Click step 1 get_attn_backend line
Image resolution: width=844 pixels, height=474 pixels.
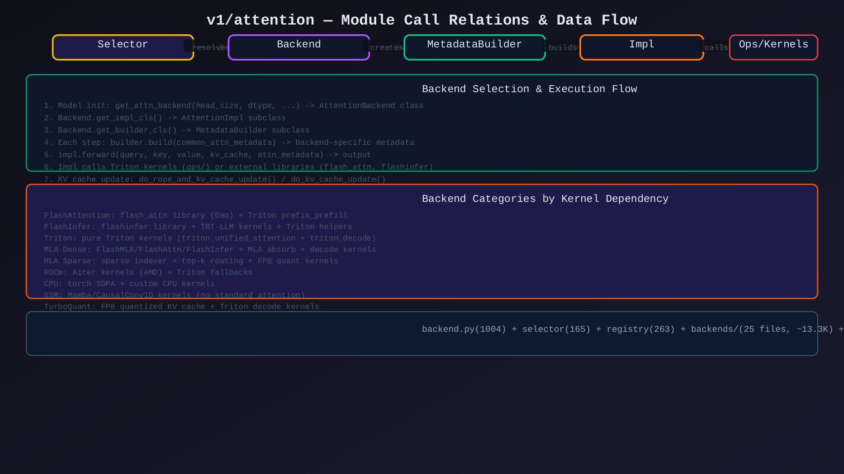tap(233, 106)
